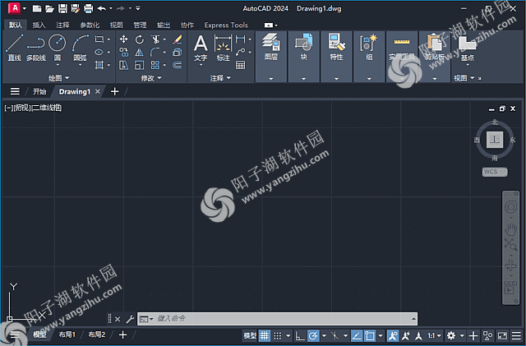The image size is (526, 346).
Task: Open workspace switching gear dropdown
Action: 462,335
